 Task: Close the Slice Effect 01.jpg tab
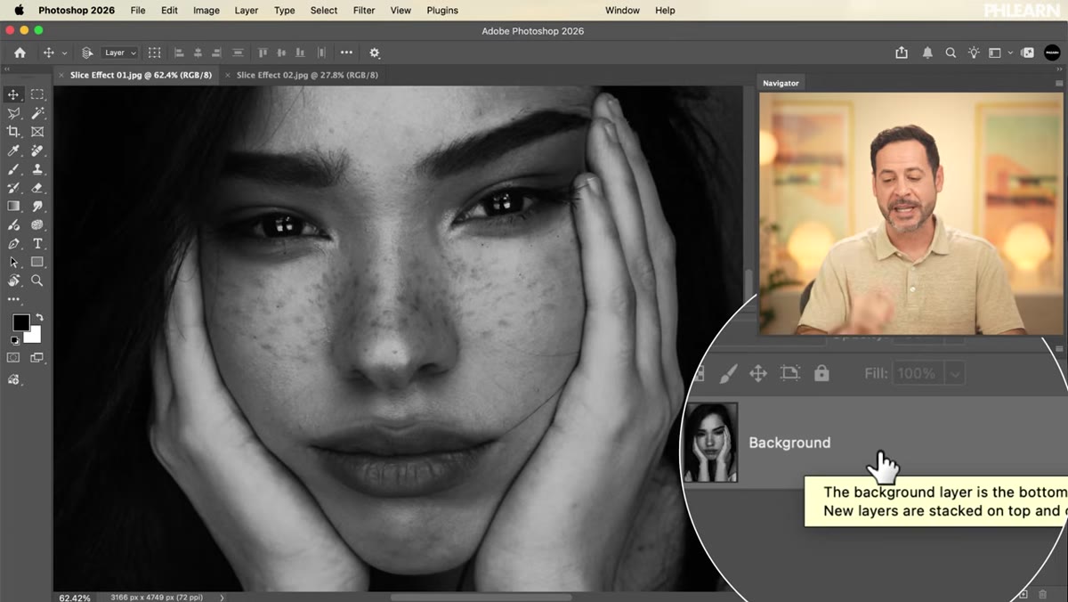click(x=62, y=75)
